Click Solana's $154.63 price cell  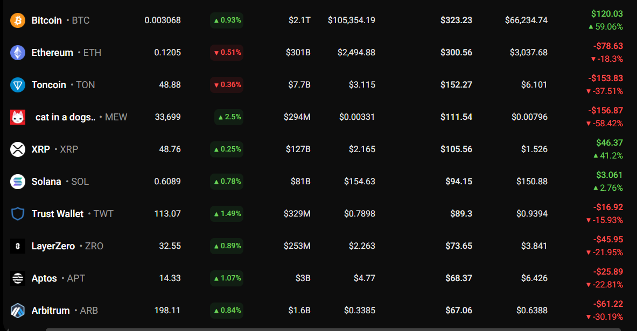pos(360,182)
